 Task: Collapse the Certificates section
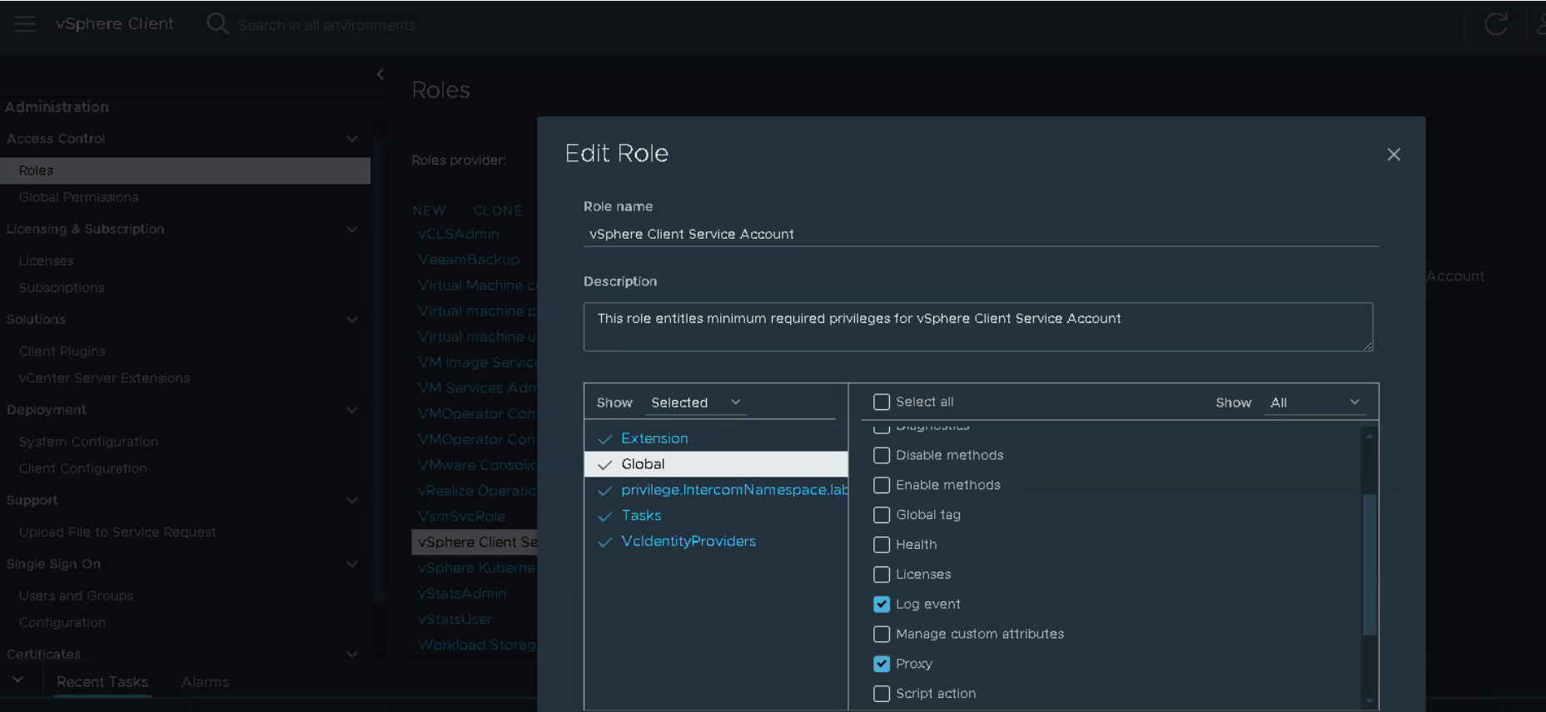[x=352, y=655]
